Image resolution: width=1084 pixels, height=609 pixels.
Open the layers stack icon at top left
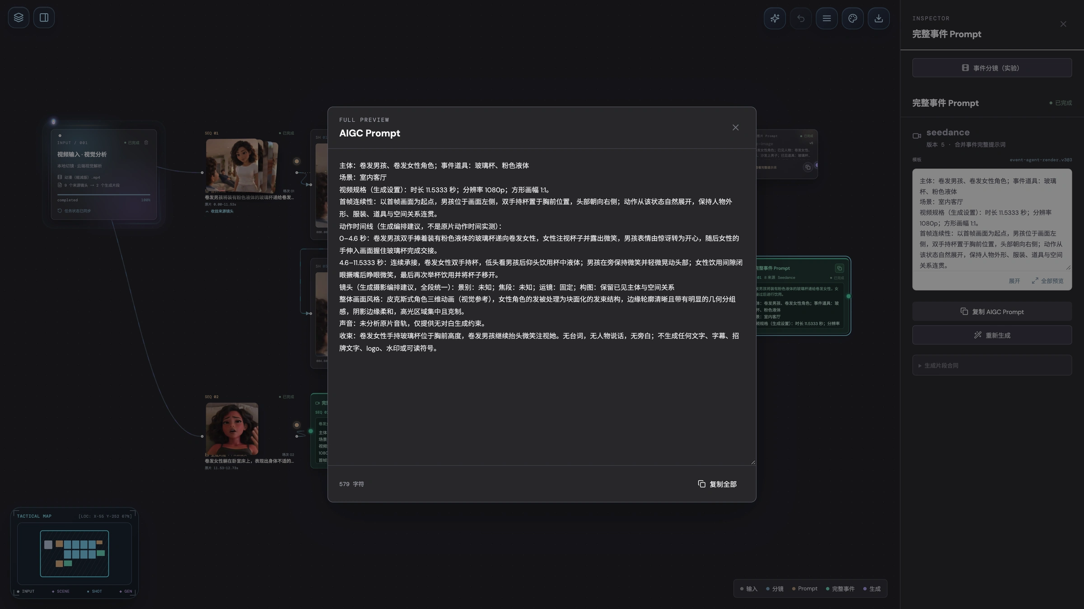click(19, 18)
